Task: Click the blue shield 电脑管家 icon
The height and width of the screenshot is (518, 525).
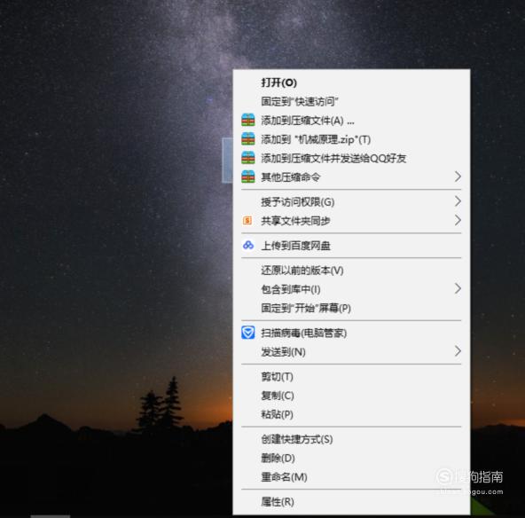Action: 248,333
